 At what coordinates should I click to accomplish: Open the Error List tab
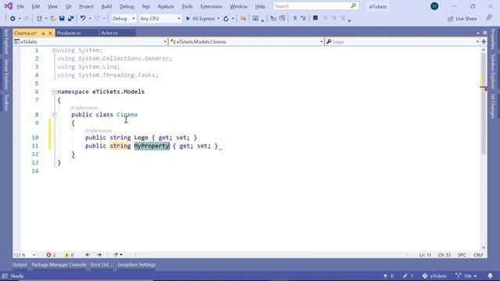pyautogui.click(x=102, y=265)
